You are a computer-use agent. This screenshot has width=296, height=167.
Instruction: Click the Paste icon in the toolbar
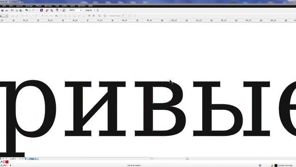coord(21,10)
